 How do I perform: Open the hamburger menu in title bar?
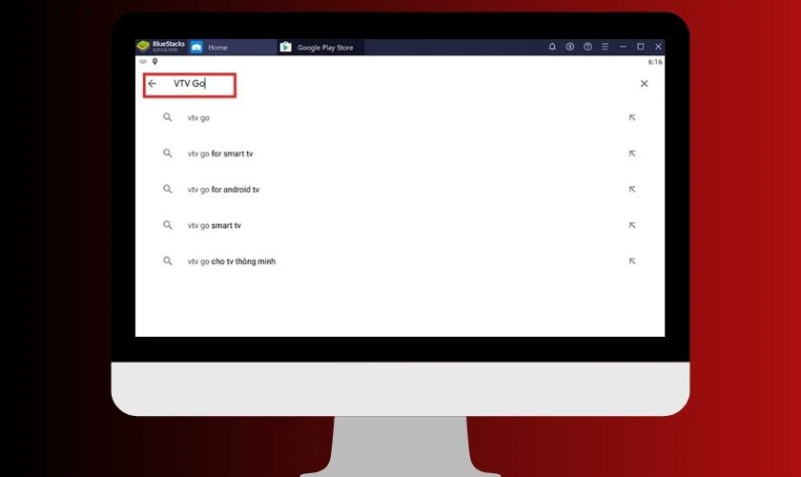click(x=606, y=47)
